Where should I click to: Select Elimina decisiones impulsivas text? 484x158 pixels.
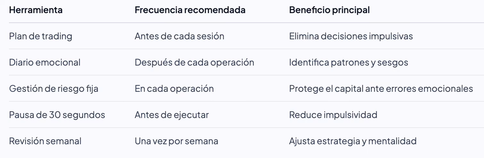351,36
